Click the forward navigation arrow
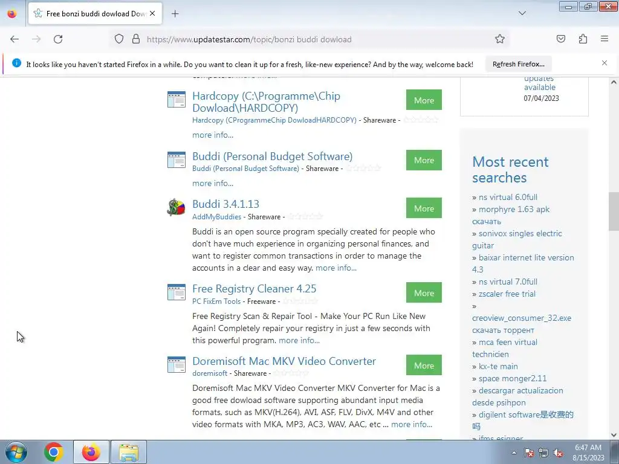Screen dimensions: 619x464 point(36,39)
